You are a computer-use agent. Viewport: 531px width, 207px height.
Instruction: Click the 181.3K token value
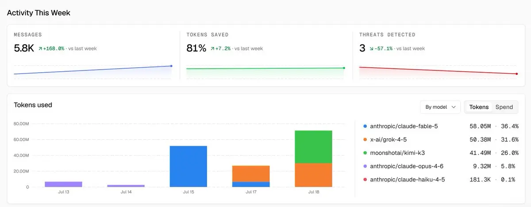tap(480, 180)
